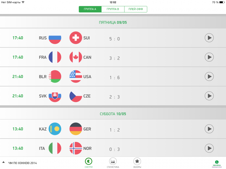226x169 pixels.
Task: Tap the USA flag icon
Action: coord(76,76)
